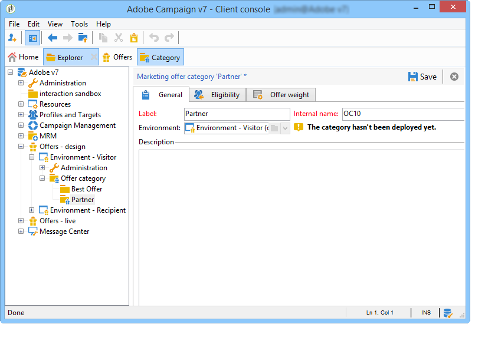Click Administration wrench icon under Environment - Visitor
Viewport: 498px width, 344px height.
[x=54, y=168]
